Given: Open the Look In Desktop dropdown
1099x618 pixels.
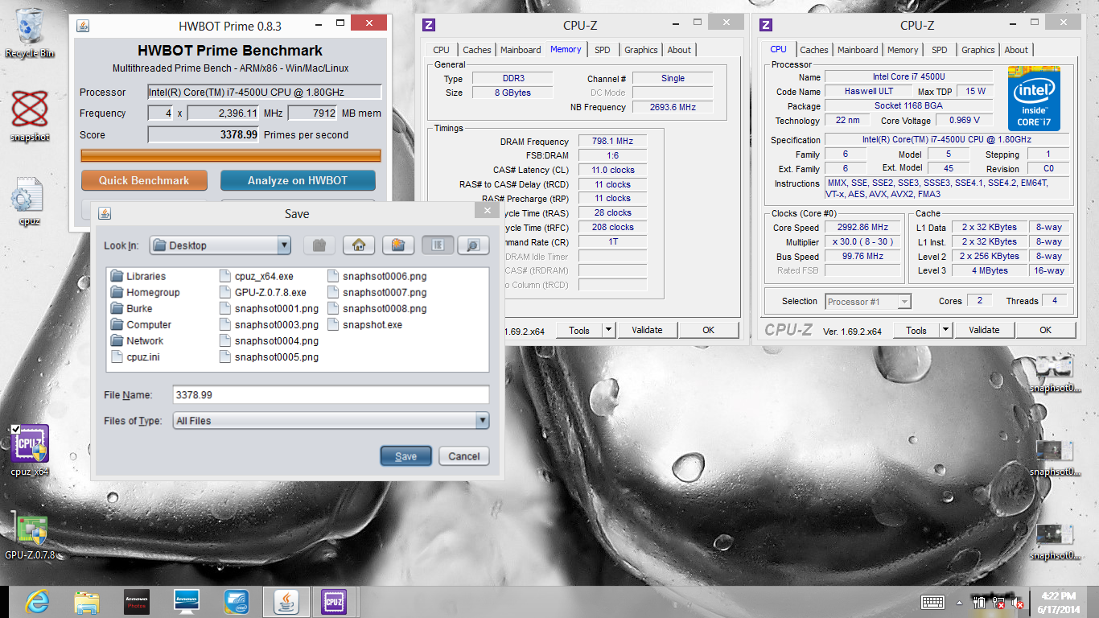Looking at the screenshot, I should pos(283,245).
